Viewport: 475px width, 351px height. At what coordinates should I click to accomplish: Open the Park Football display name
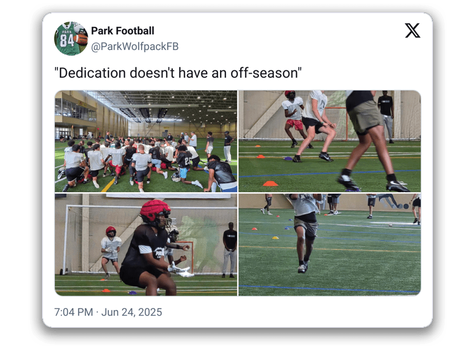[123, 31]
